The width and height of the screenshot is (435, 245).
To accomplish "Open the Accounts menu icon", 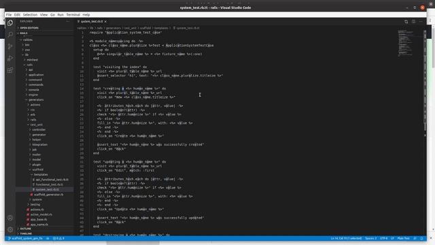I will [10, 218].
